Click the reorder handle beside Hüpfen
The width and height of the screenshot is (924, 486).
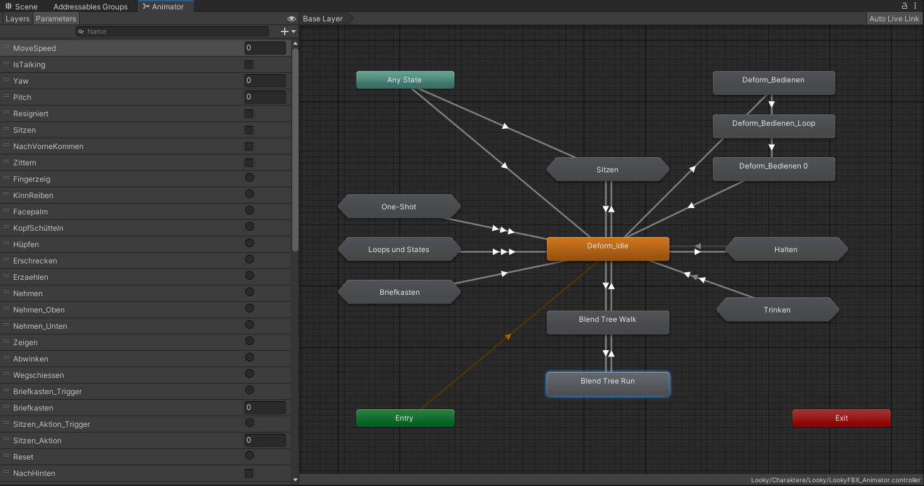click(x=6, y=244)
